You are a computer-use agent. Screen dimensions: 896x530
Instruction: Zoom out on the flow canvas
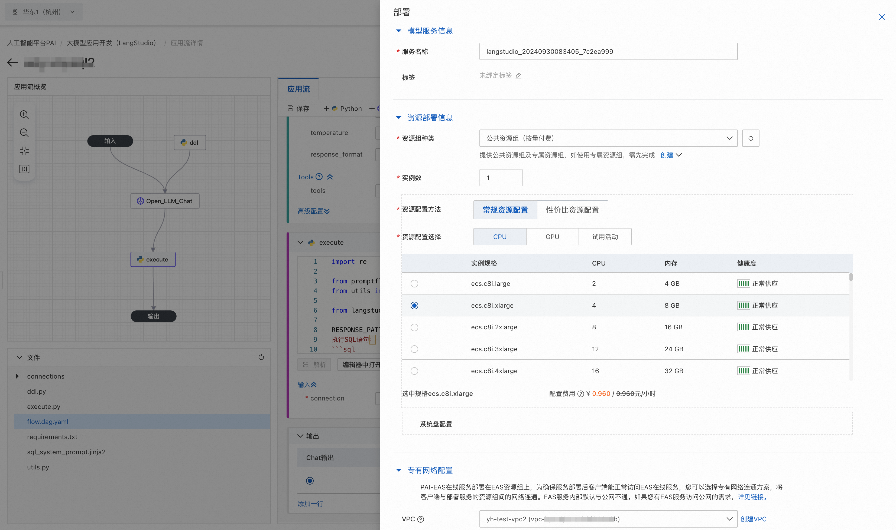pyautogui.click(x=24, y=133)
